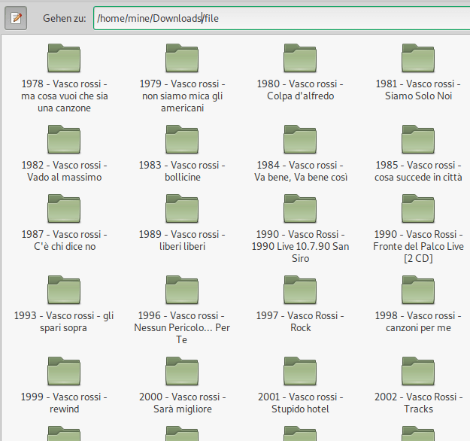Select folder icon for 1990 Live San Siro

(300, 208)
